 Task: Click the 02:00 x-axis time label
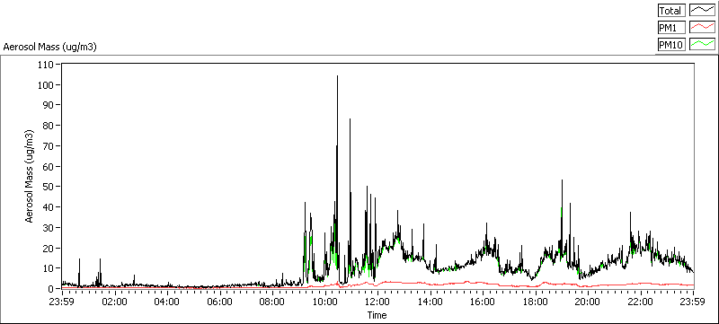pyautogui.click(x=115, y=302)
